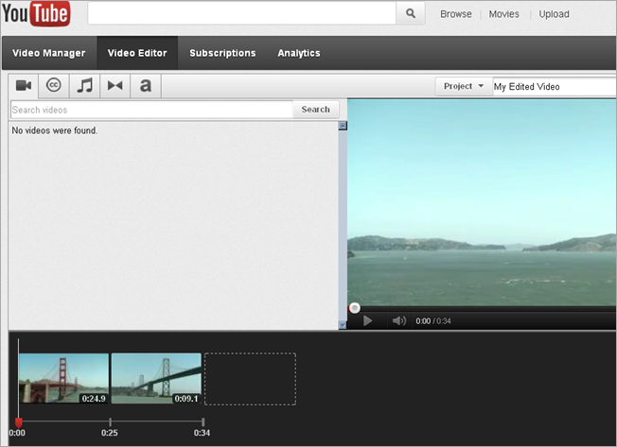The height and width of the screenshot is (447, 617).
Task: Click the 0:34 timeline end marker
Action: pos(203,422)
